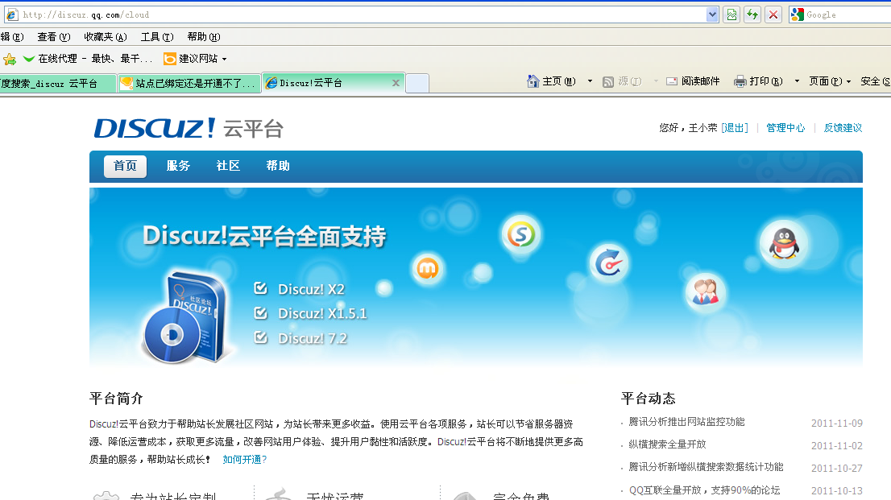Viewport: 891px width, 500px height.
Task: Switch to the 度搜索_discuz 云平台 tab
Action: (58, 83)
